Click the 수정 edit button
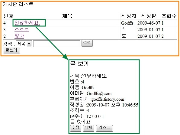 76,128
